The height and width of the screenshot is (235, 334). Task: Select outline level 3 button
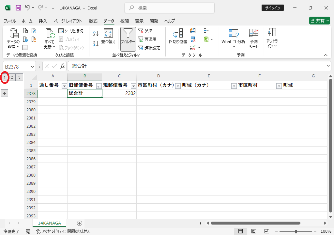[x=19, y=77]
